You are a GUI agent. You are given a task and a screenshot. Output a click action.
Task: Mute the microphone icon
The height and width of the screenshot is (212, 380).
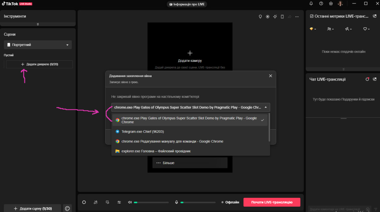[x=176, y=202]
